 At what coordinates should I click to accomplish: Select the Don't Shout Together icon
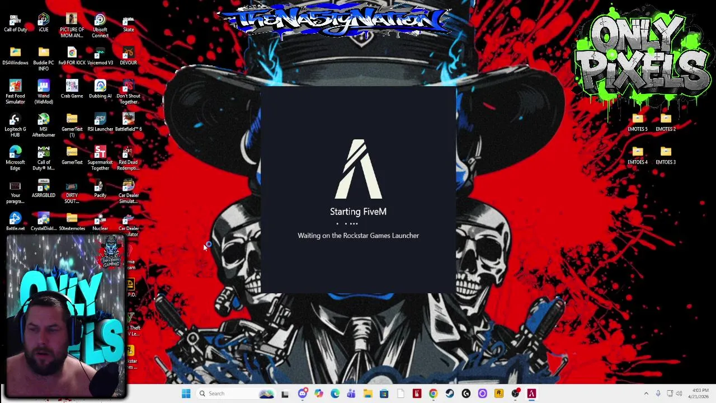click(129, 92)
